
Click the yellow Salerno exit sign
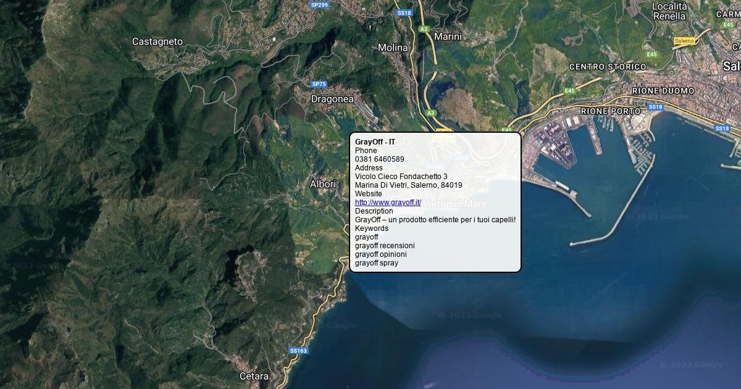pyautogui.click(x=684, y=41)
